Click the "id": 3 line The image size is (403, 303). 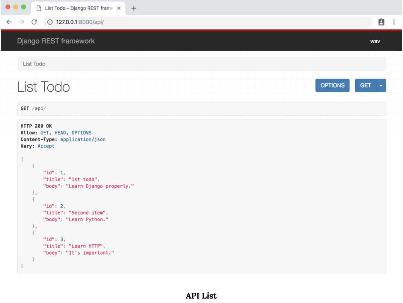click(54, 239)
